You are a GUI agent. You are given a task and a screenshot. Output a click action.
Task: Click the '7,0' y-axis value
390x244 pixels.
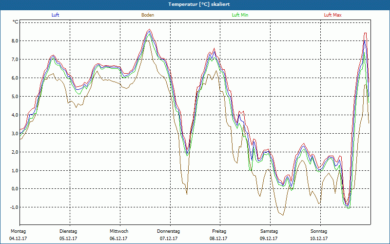(15, 59)
